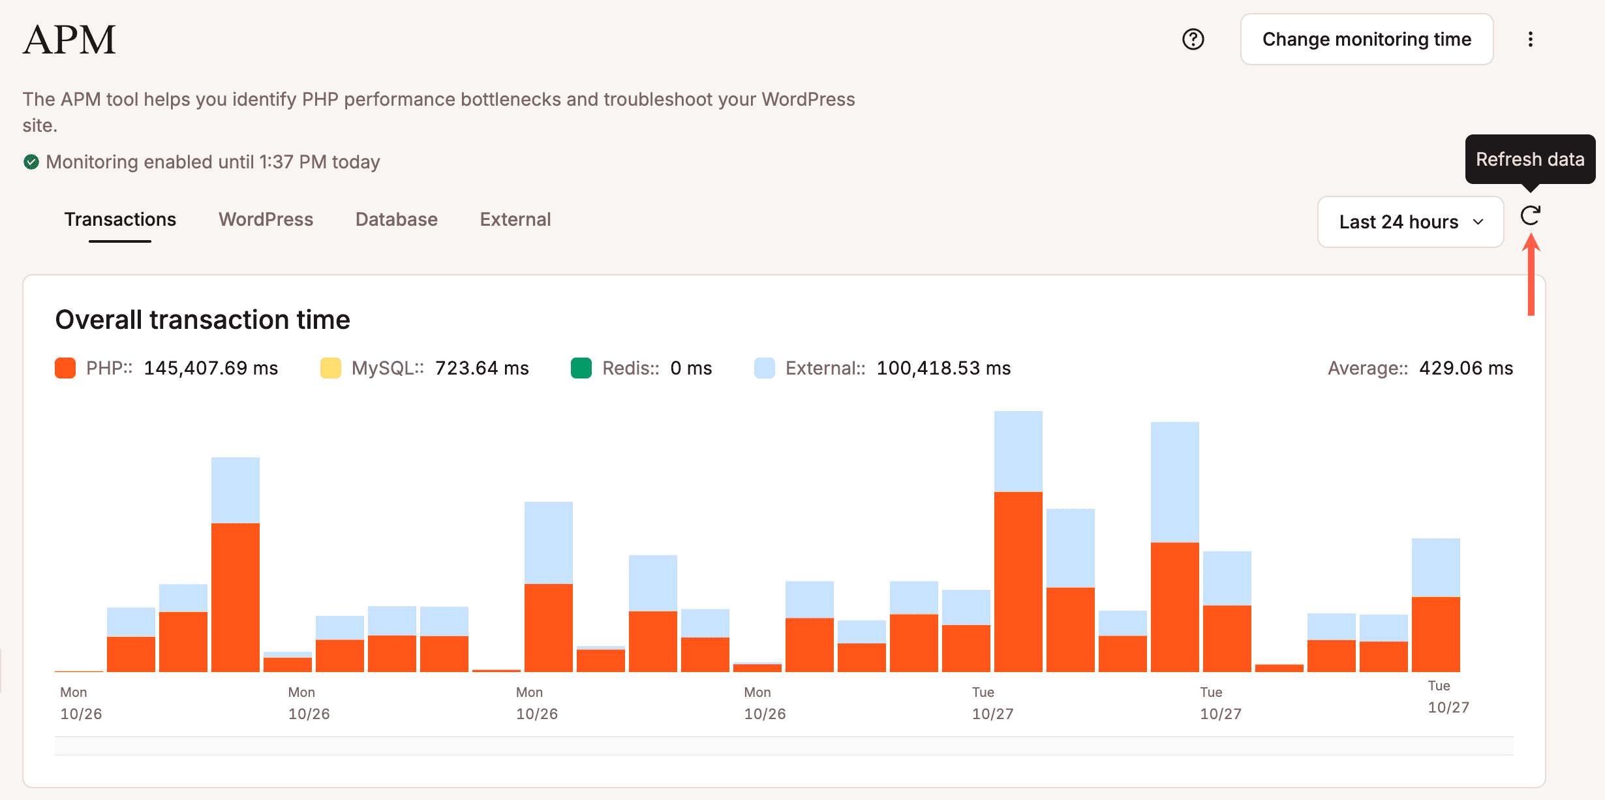Click the APM page title
Screen dimensions: 1605x800
coord(69,39)
